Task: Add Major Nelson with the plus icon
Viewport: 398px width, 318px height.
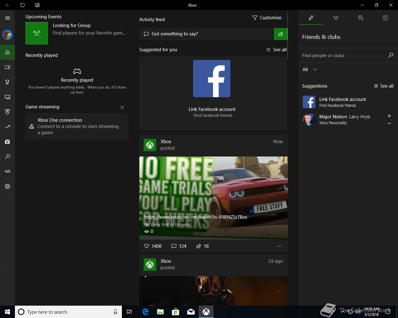Action: (389, 116)
